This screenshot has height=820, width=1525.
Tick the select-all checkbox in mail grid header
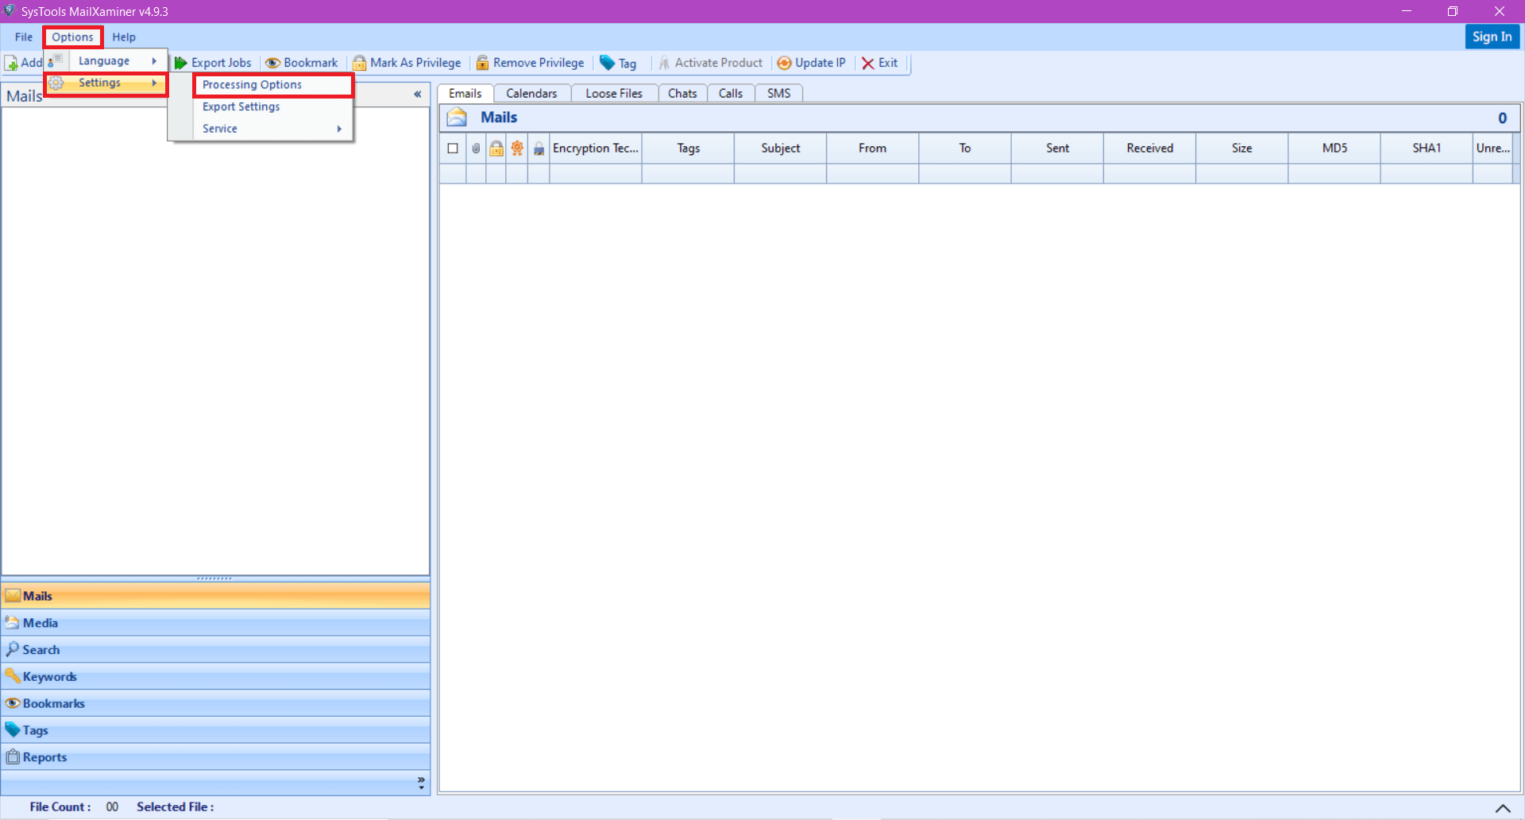(x=453, y=149)
